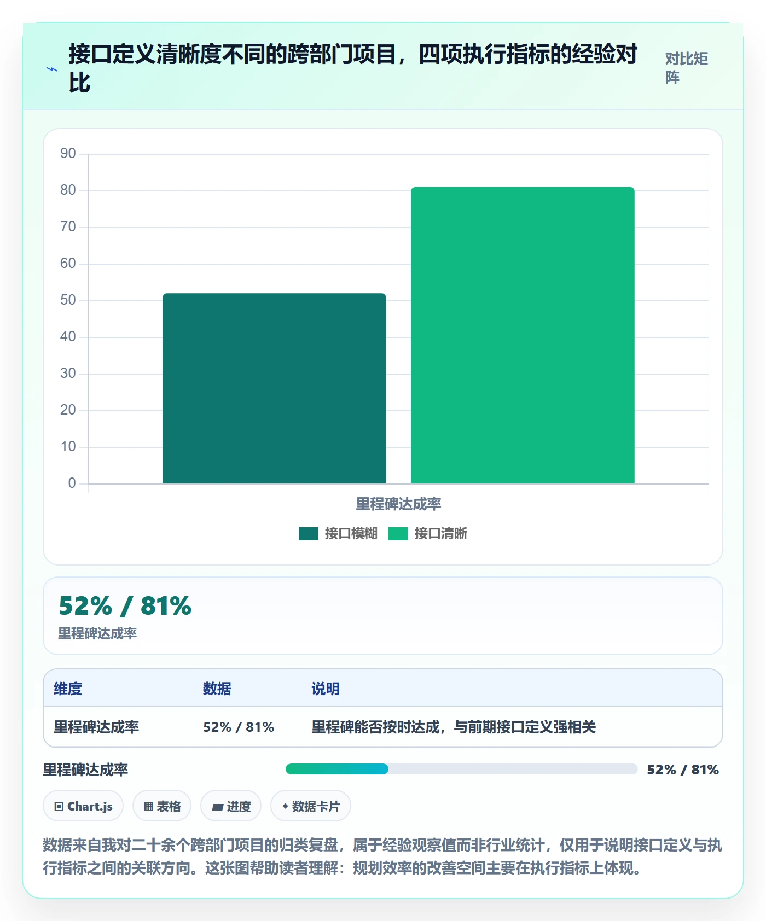766x921 pixels.
Task: Click the y-axis value 90
Action: point(68,153)
